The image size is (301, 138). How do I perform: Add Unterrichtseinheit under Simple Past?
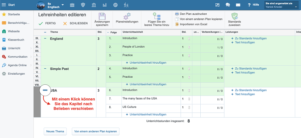[146, 84]
